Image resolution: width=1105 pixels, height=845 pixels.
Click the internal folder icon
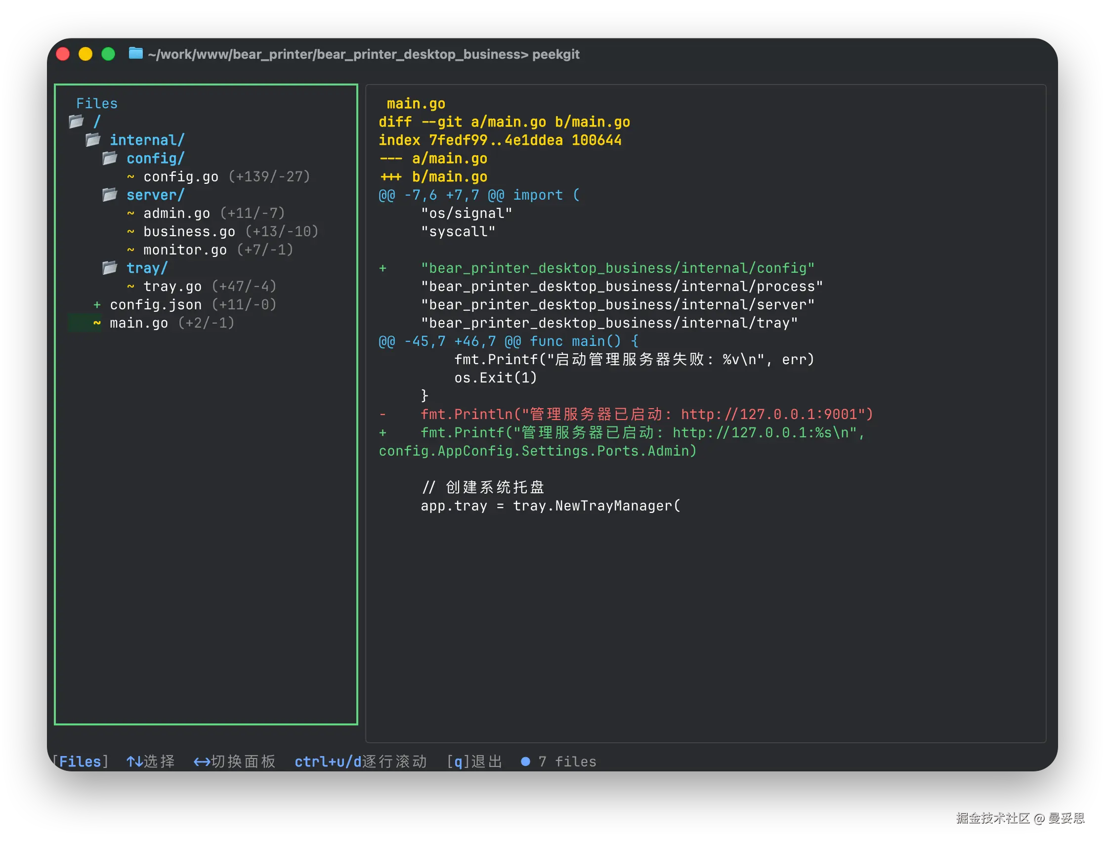pos(93,139)
